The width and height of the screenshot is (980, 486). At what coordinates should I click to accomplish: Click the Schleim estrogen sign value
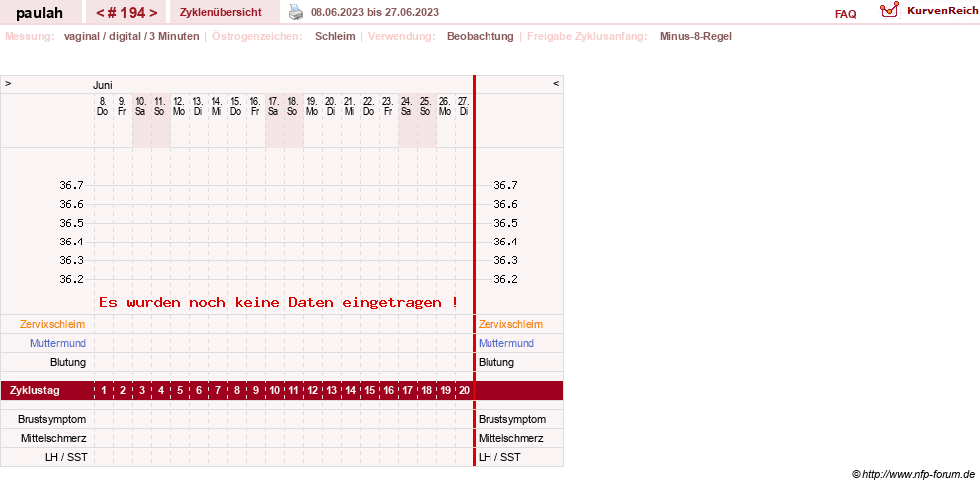(335, 36)
